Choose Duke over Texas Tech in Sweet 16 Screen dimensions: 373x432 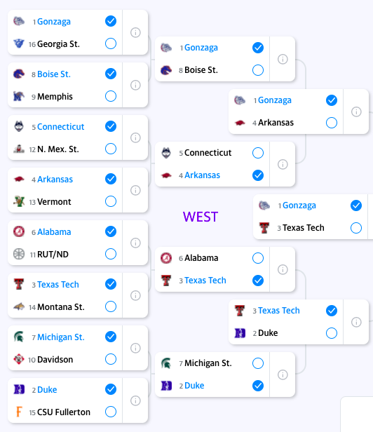pyautogui.click(x=332, y=333)
